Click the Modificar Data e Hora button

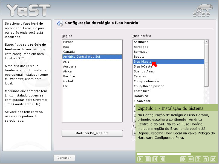tap(92, 133)
